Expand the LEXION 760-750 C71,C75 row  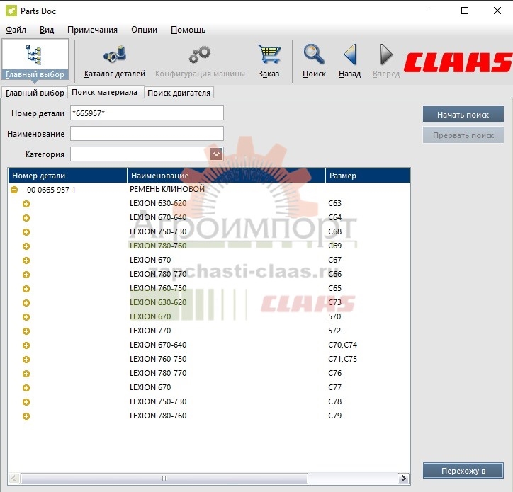26,360
